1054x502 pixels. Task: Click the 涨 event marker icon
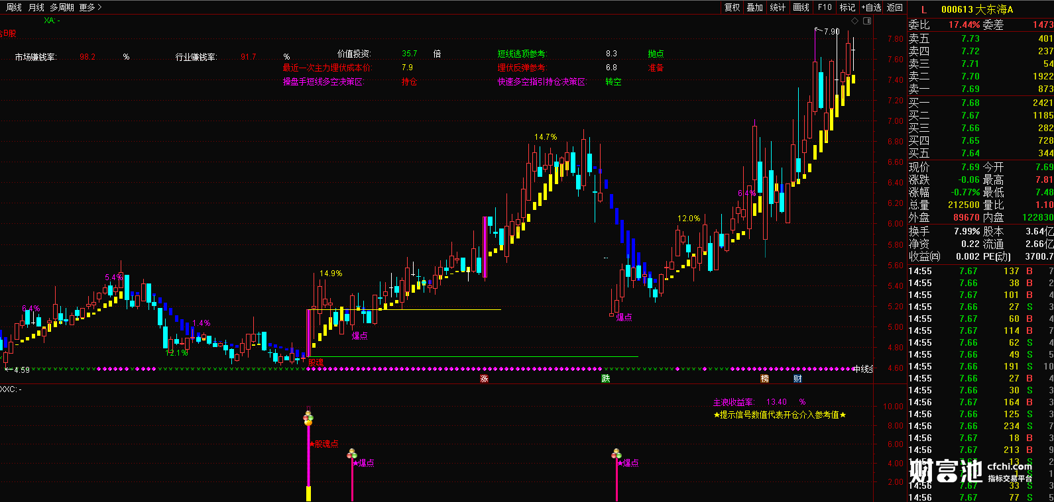tap(485, 379)
